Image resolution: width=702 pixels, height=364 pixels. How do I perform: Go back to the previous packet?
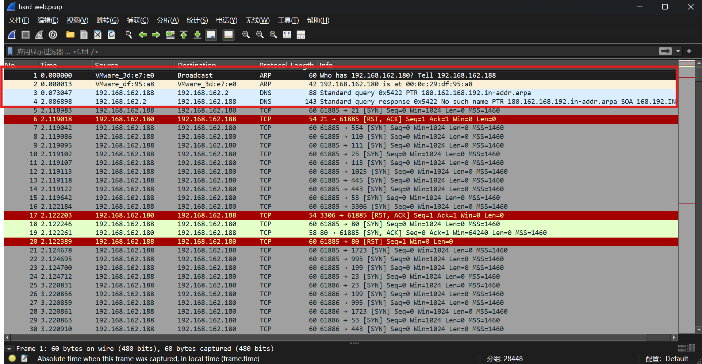143,35
